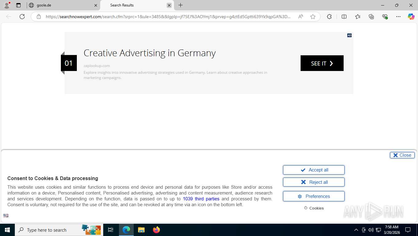Open a new browser tab
418x236 pixels.
pos(181,5)
